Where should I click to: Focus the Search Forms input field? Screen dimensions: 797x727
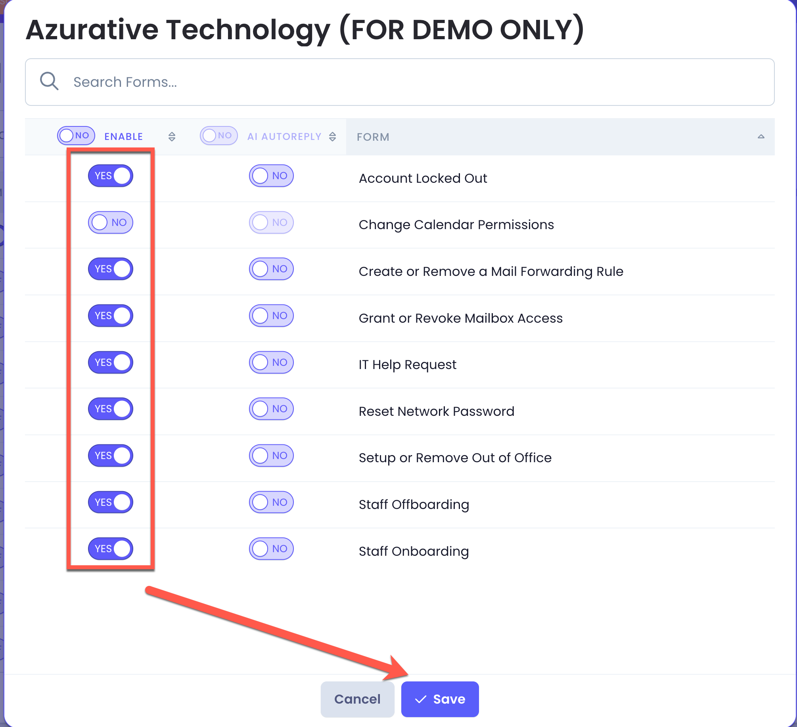[400, 82]
